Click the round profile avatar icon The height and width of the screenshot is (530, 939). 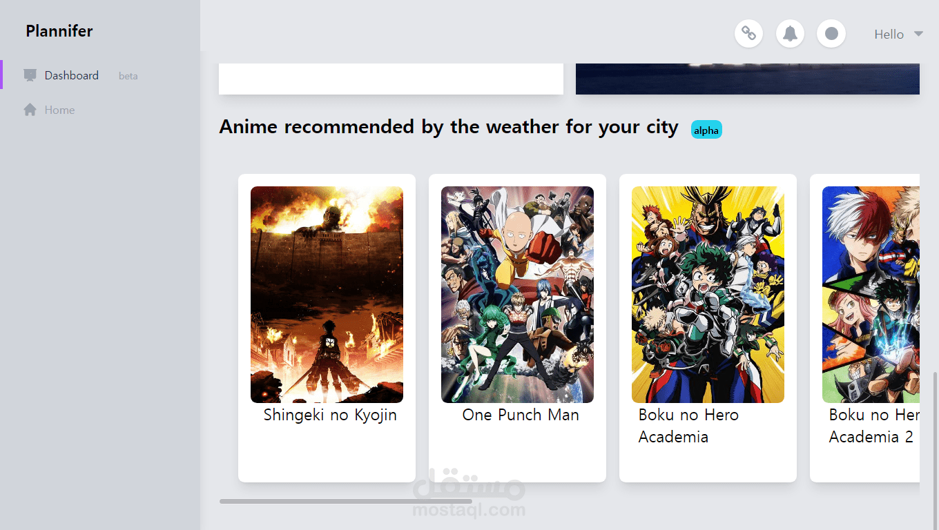pos(831,33)
